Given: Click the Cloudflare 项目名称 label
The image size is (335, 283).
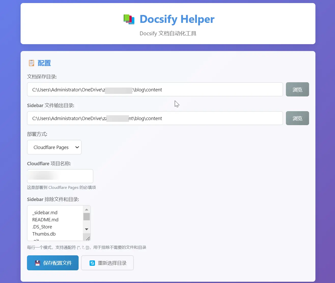Looking at the screenshot, I should pyautogui.click(x=49, y=163).
